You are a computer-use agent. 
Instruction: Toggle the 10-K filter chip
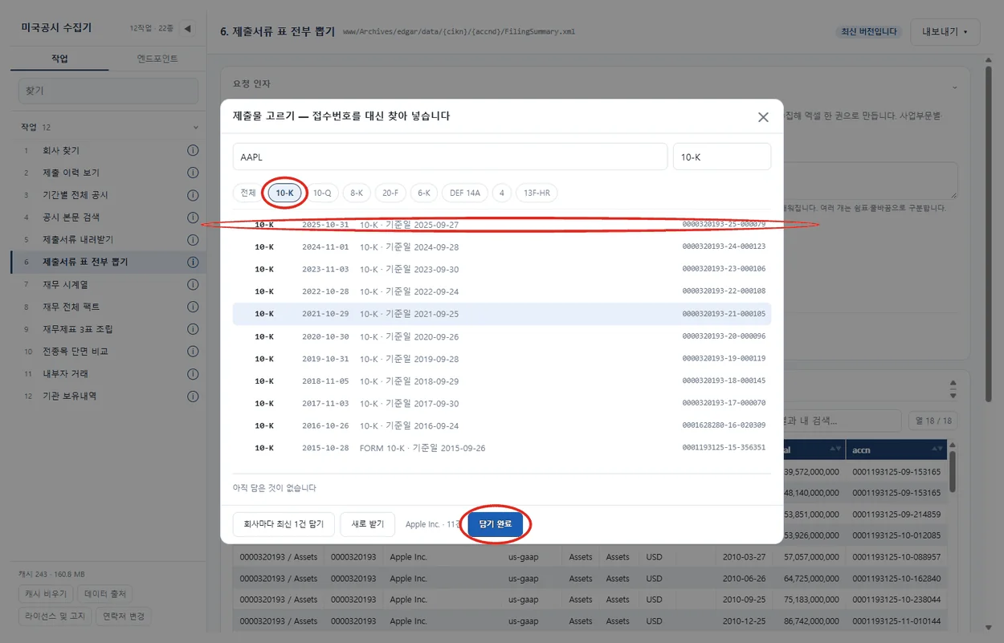tap(285, 193)
